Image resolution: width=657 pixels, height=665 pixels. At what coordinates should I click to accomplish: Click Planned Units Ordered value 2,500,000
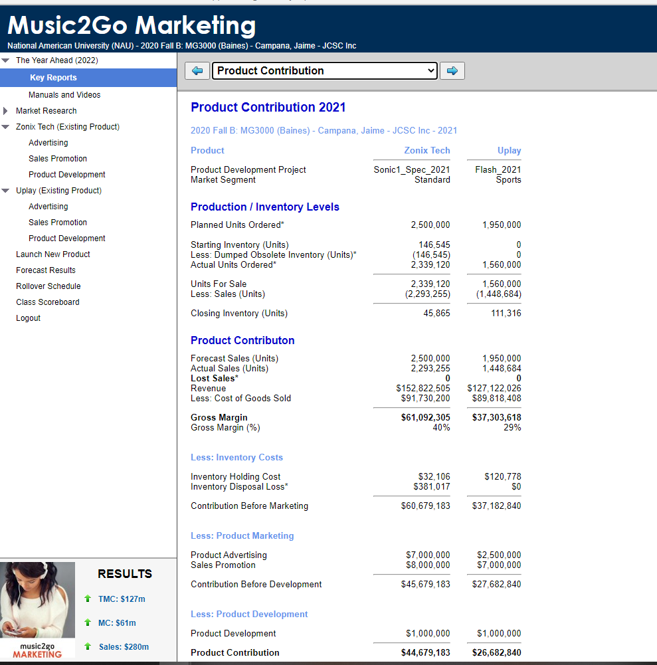(x=430, y=225)
